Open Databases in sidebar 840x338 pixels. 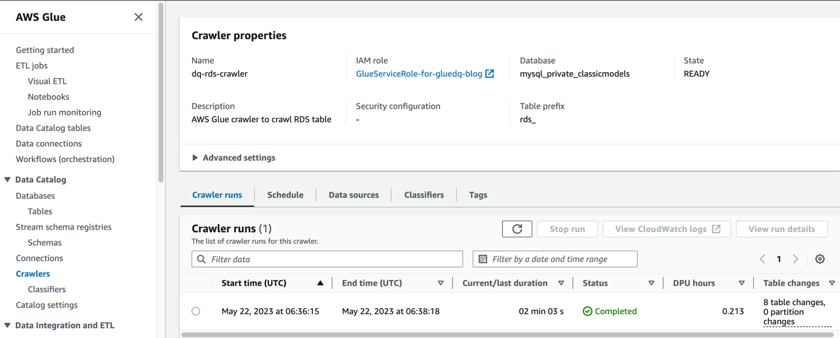point(35,196)
